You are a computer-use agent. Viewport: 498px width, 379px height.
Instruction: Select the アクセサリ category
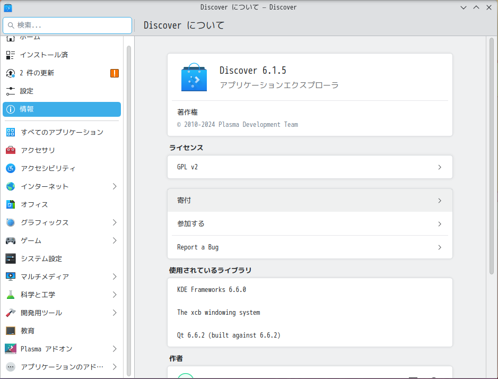tap(62, 150)
